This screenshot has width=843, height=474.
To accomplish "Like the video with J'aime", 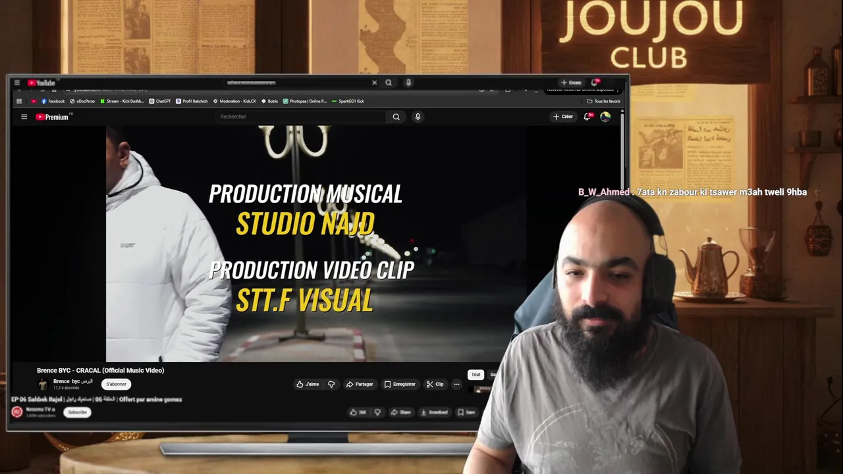I will [308, 384].
